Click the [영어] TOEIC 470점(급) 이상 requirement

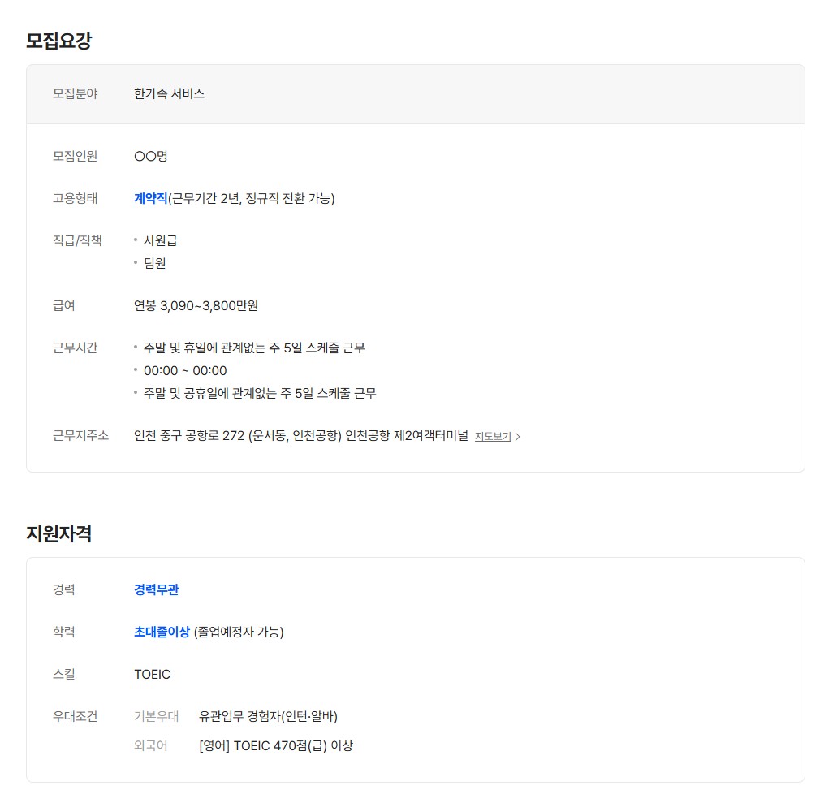pyautogui.click(x=275, y=745)
